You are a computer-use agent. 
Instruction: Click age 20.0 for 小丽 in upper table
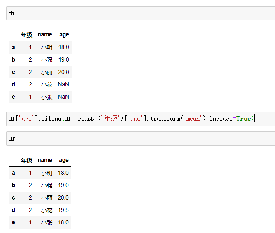(x=63, y=72)
